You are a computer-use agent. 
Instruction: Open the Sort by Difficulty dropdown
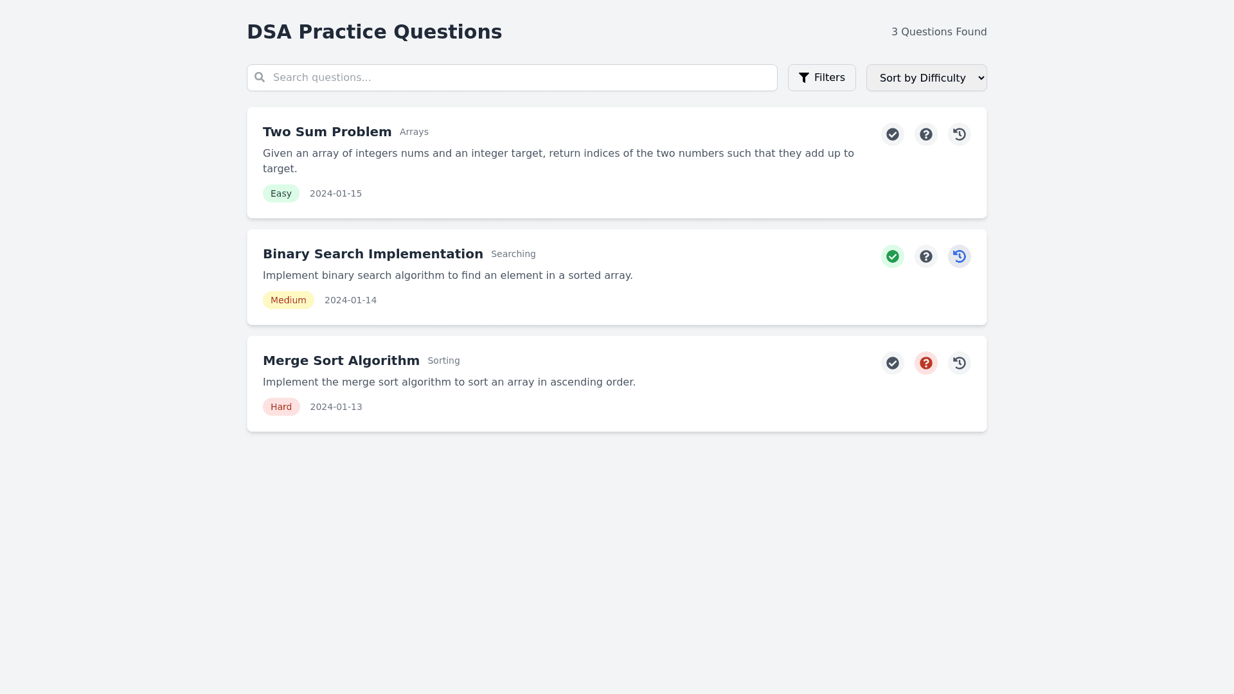926,78
